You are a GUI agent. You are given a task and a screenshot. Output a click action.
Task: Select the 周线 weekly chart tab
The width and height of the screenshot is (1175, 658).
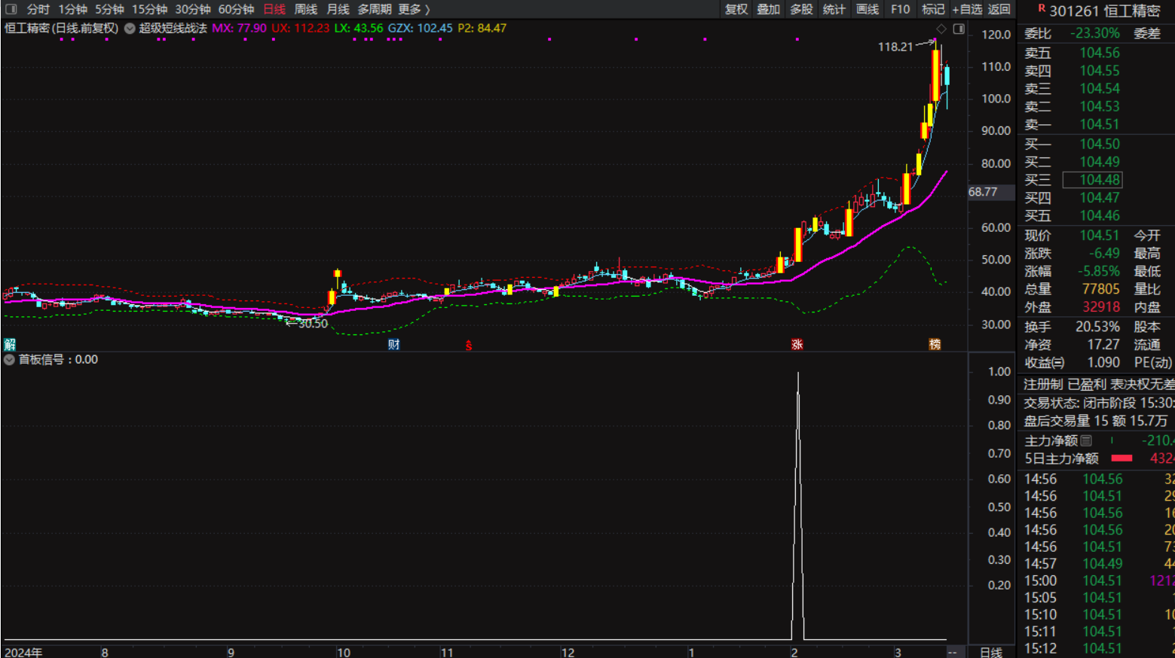click(x=305, y=9)
